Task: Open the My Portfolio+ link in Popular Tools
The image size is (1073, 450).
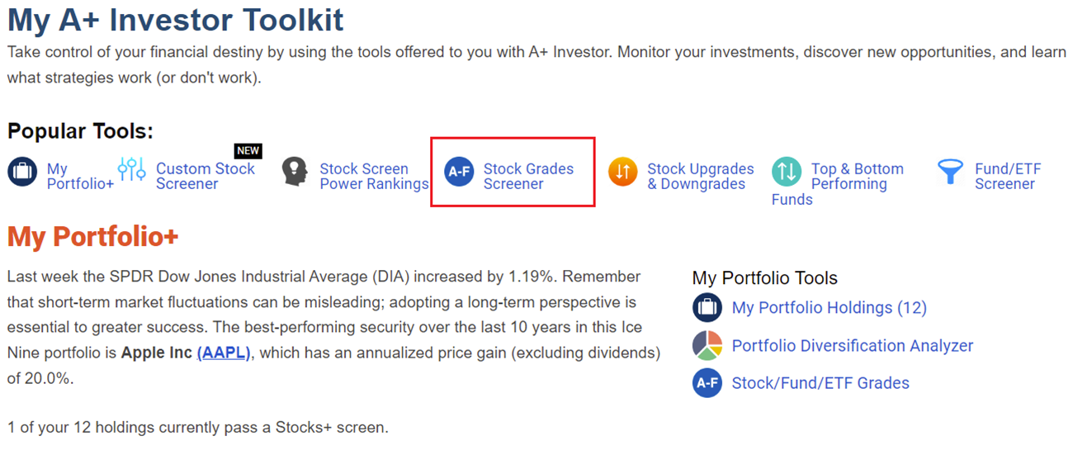Action: (80, 177)
